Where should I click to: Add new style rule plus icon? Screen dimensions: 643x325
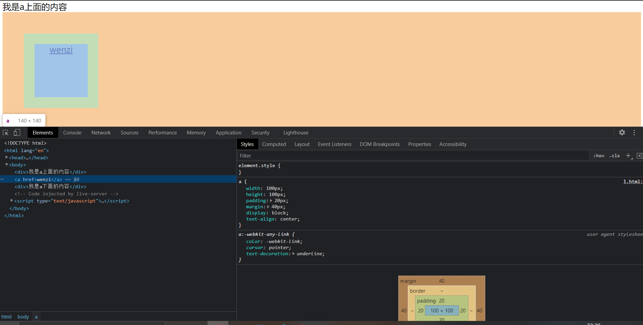(x=629, y=156)
